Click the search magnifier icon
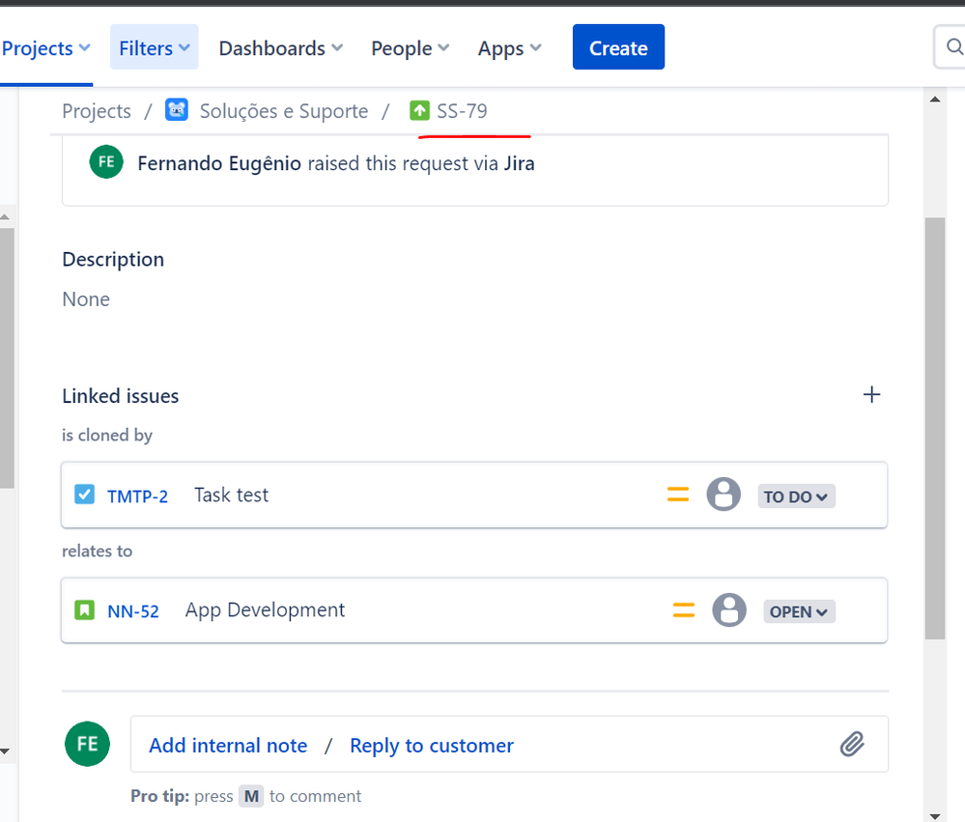965x822 pixels. 954,46
